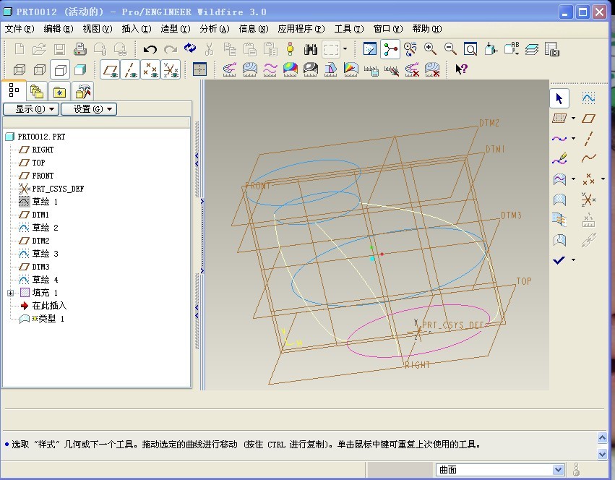Image resolution: width=615 pixels, height=480 pixels.
Task: Open Find tool with binoculars icon
Action: [311, 49]
